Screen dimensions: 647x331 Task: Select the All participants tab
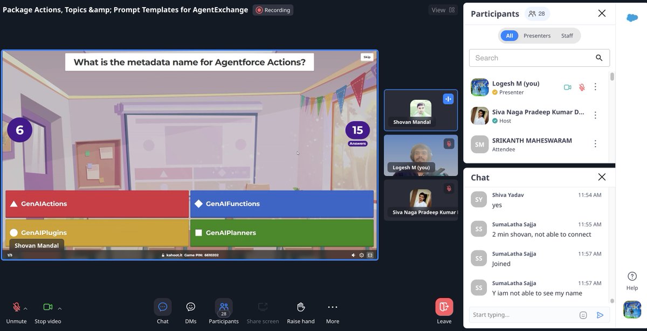pos(509,36)
